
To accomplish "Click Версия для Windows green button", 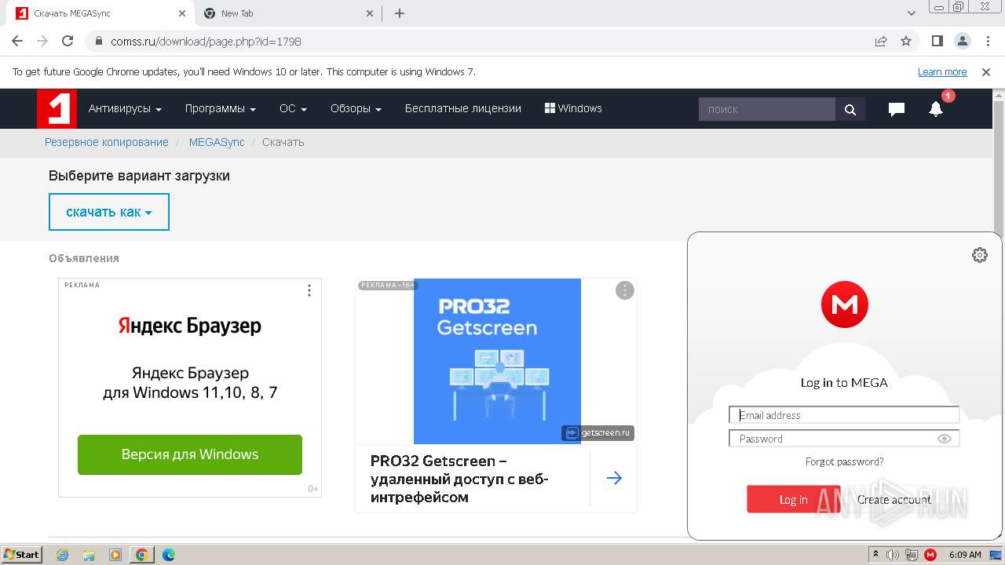I will pyautogui.click(x=190, y=454).
